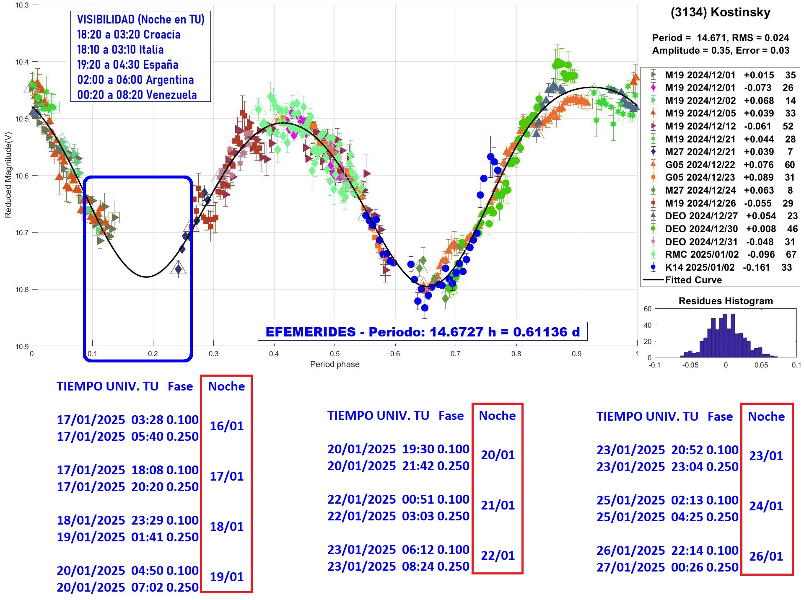
Task: Click the Amplitude = 0.35 text
Action: (x=721, y=50)
